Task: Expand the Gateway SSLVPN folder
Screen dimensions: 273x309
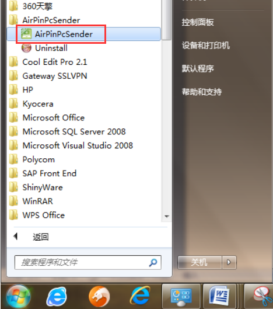Action: [x=48, y=76]
